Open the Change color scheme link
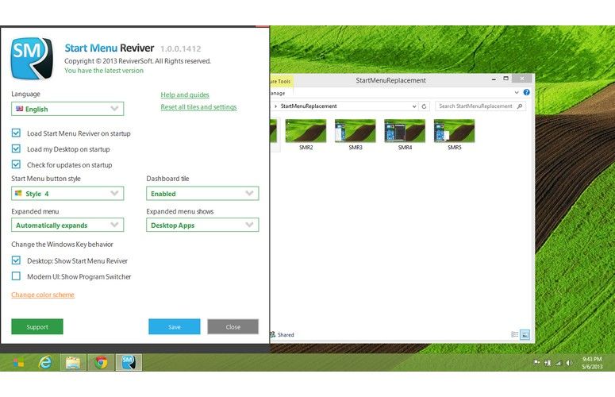The image size is (615, 397). tap(43, 295)
